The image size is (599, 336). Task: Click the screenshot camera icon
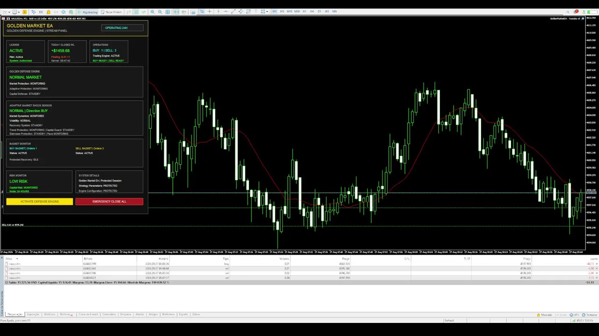click(193, 12)
